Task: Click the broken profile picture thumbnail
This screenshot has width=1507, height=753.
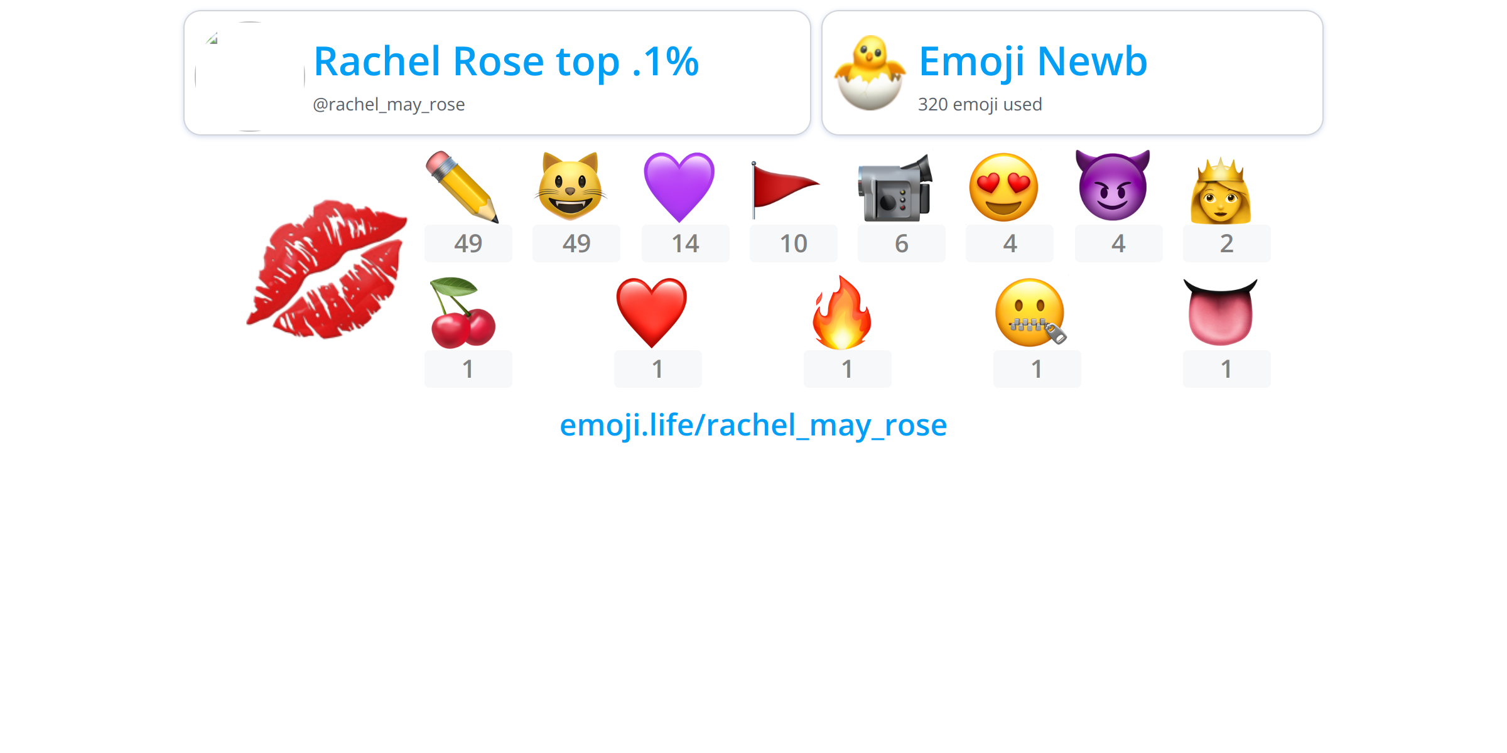Action: pos(250,77)
